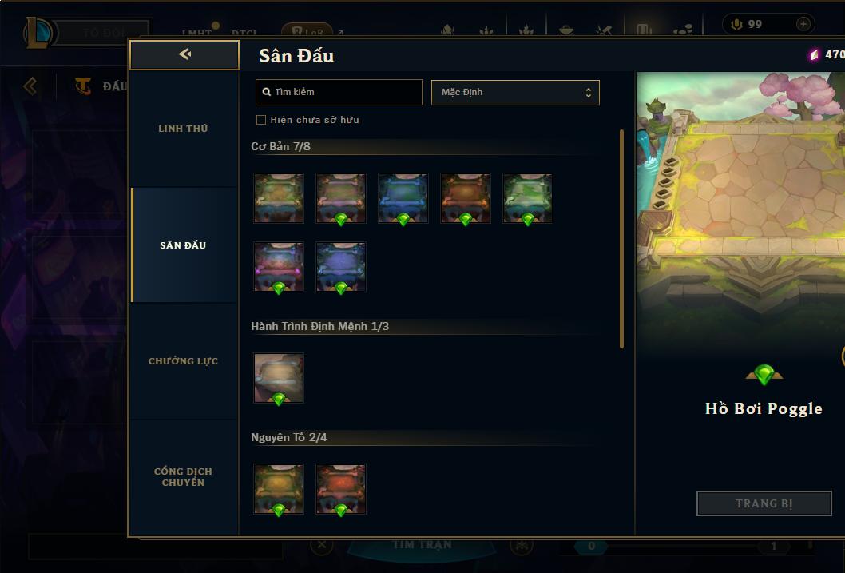Click the back arrow above the sidebar
This screenshot has width=845, height=573.
pyautogui.click(x=184, y=54)
